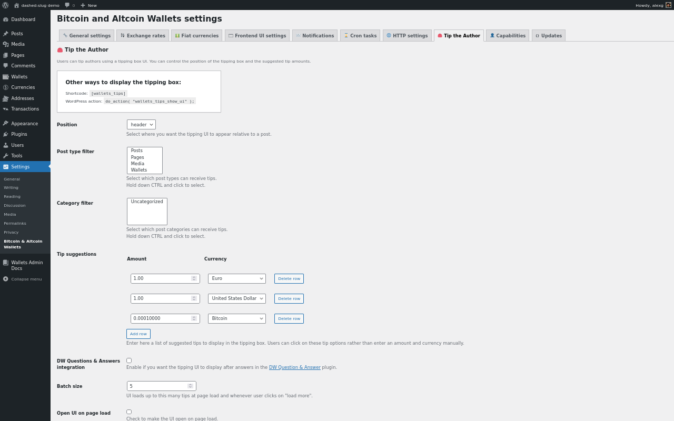Viewport: 674px width, 421px height.
Task: Click the user avatar beside Howdy, alexg
Action: click(x=669, y=5)
